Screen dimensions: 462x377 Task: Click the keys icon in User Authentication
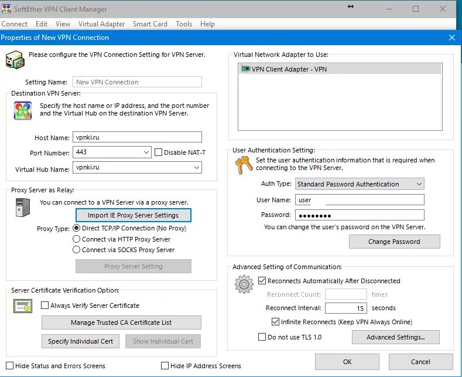coord(244,165)
